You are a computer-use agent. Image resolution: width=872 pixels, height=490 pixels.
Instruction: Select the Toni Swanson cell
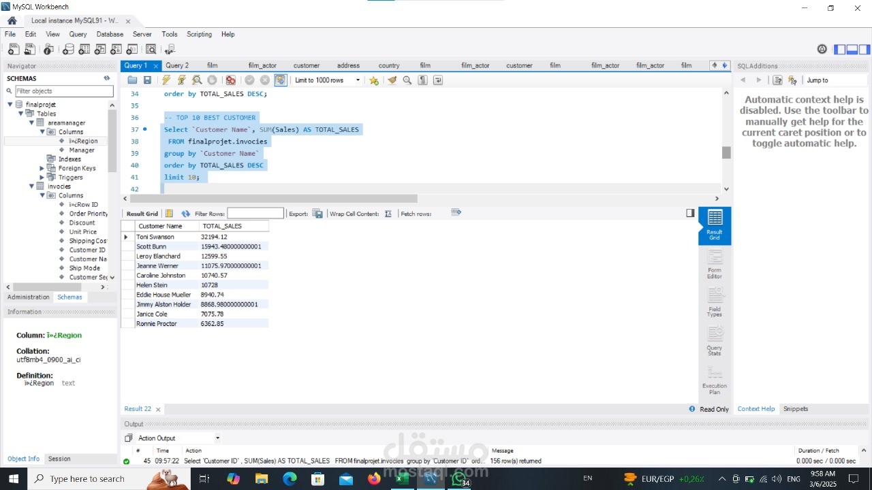[166, 237]
